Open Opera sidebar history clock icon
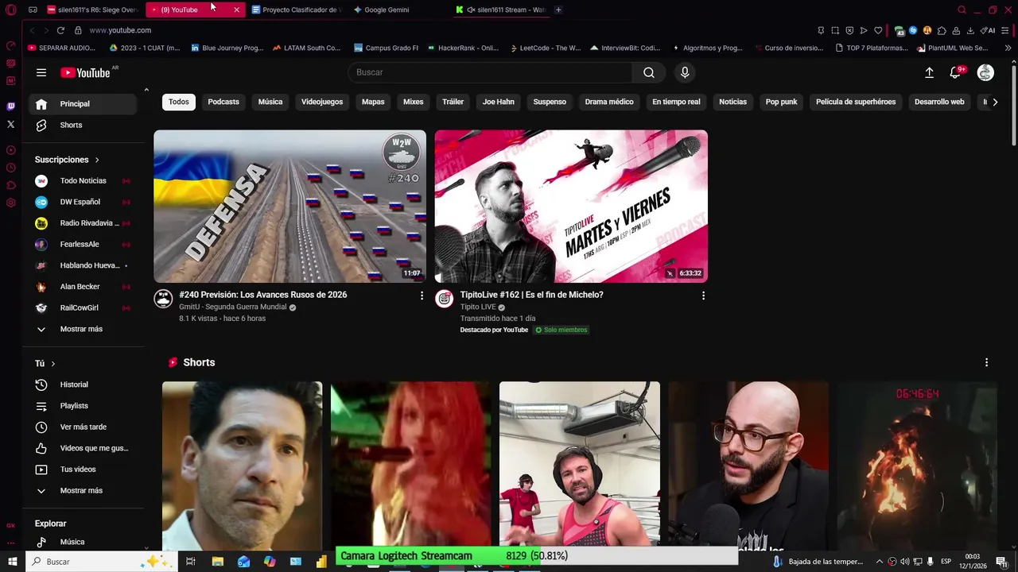 pyautogui.click(x=10, y=168)
